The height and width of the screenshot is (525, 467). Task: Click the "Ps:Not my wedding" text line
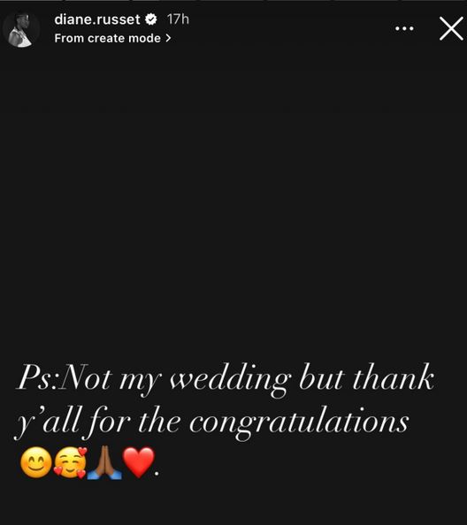[155, 379]
